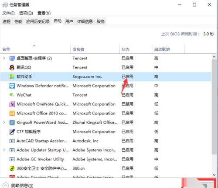This screenshot has width=218, height=188.
Task: Switch to the 详细信息 tab
Action: 85,21
